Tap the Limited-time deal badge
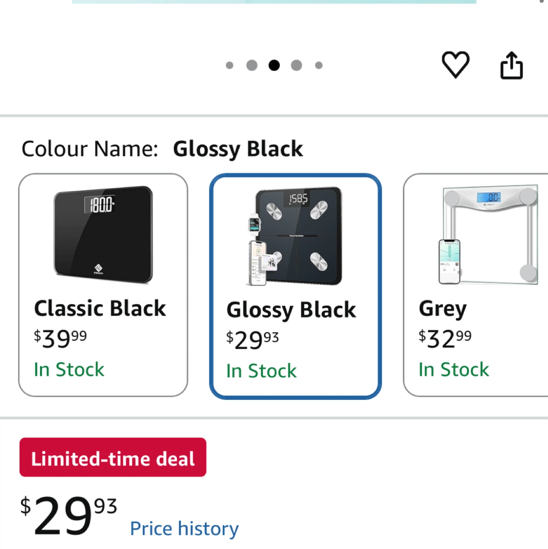This screenshot has width=548, height=549. (113, 457)
